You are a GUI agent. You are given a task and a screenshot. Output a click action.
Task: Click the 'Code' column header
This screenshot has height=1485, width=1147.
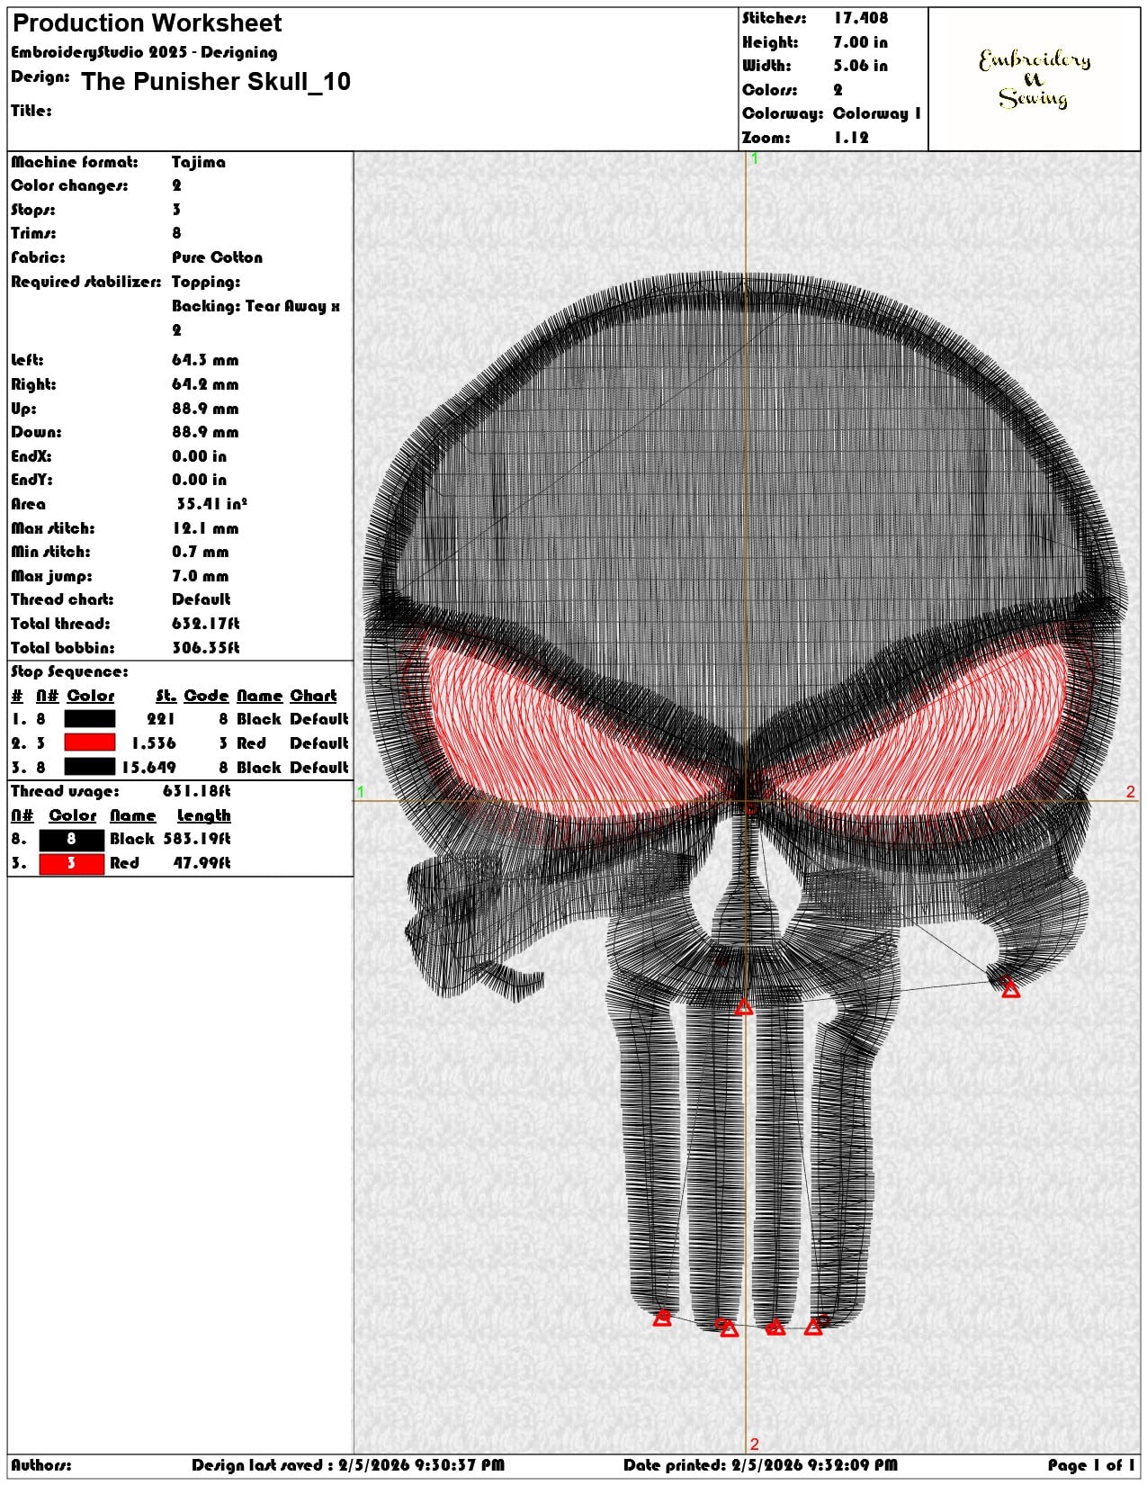[x=206, y=696]
